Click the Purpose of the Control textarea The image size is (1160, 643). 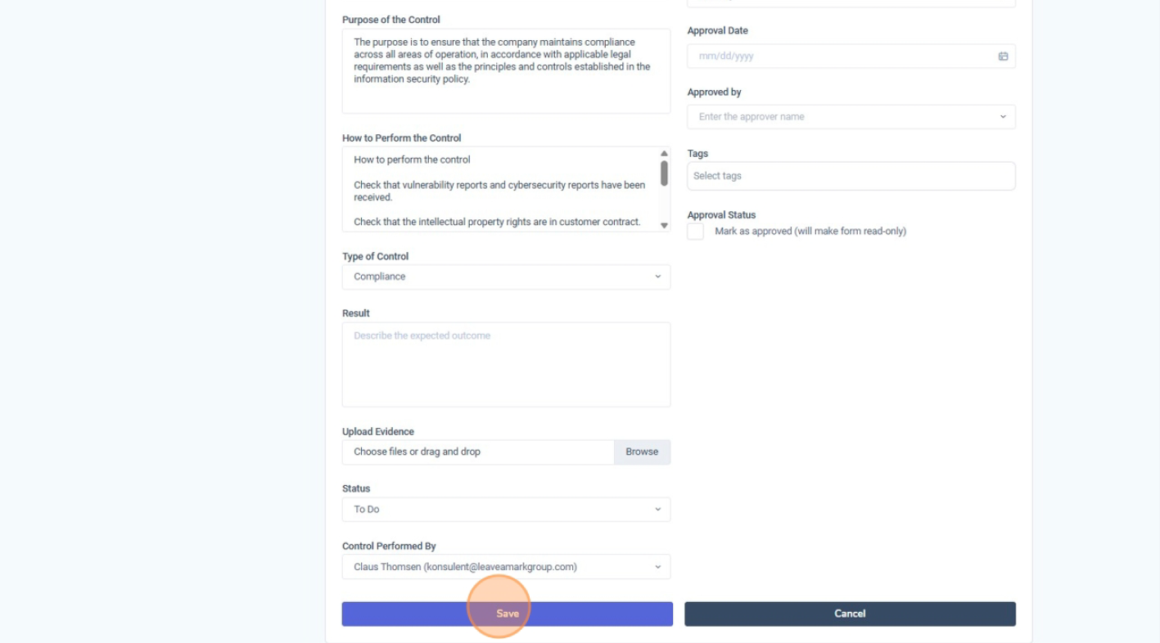[505, 70]
